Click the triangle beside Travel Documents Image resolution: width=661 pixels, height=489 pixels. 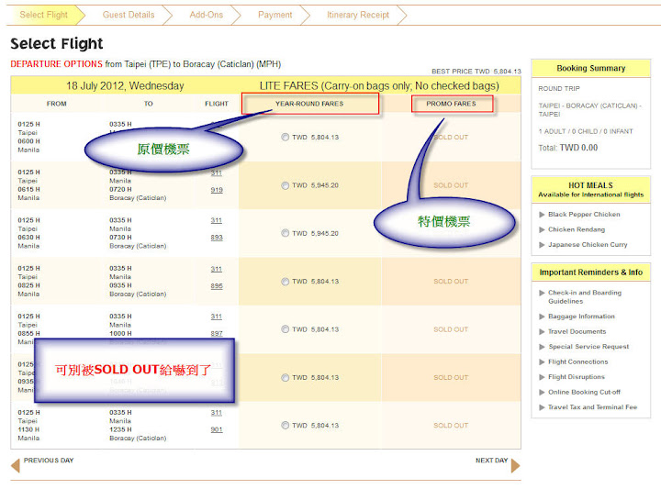coord(543,331)
